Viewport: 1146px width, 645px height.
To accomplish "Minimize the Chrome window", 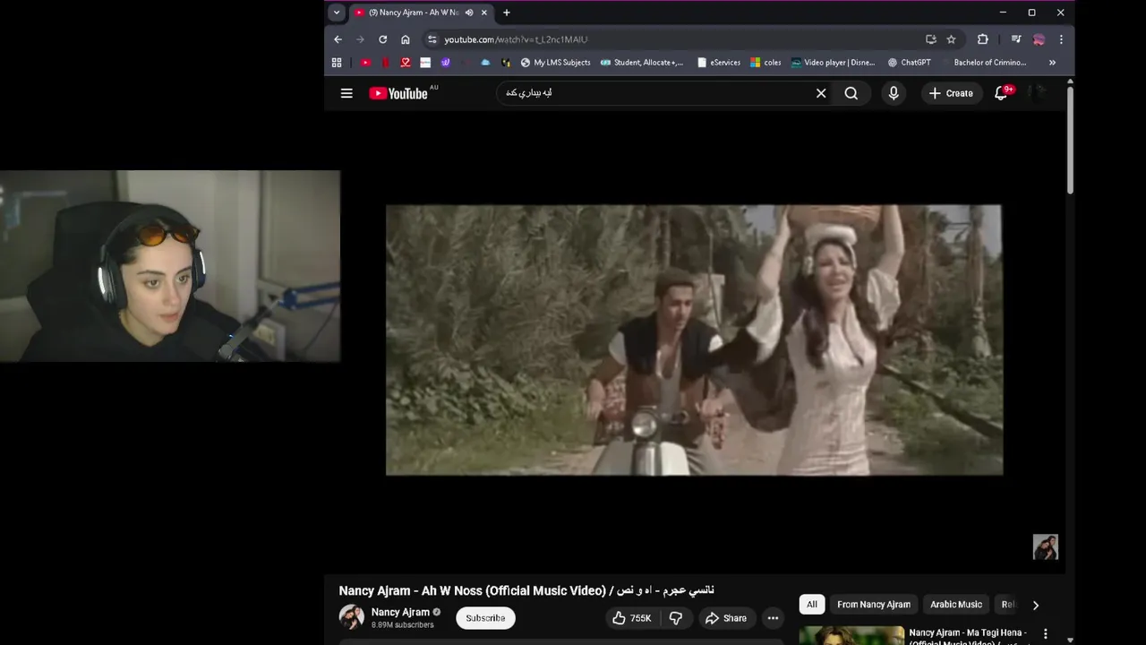I will coord(1003,13).
